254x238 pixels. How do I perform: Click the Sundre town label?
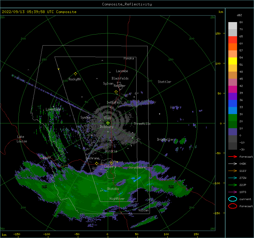(86, 117)
